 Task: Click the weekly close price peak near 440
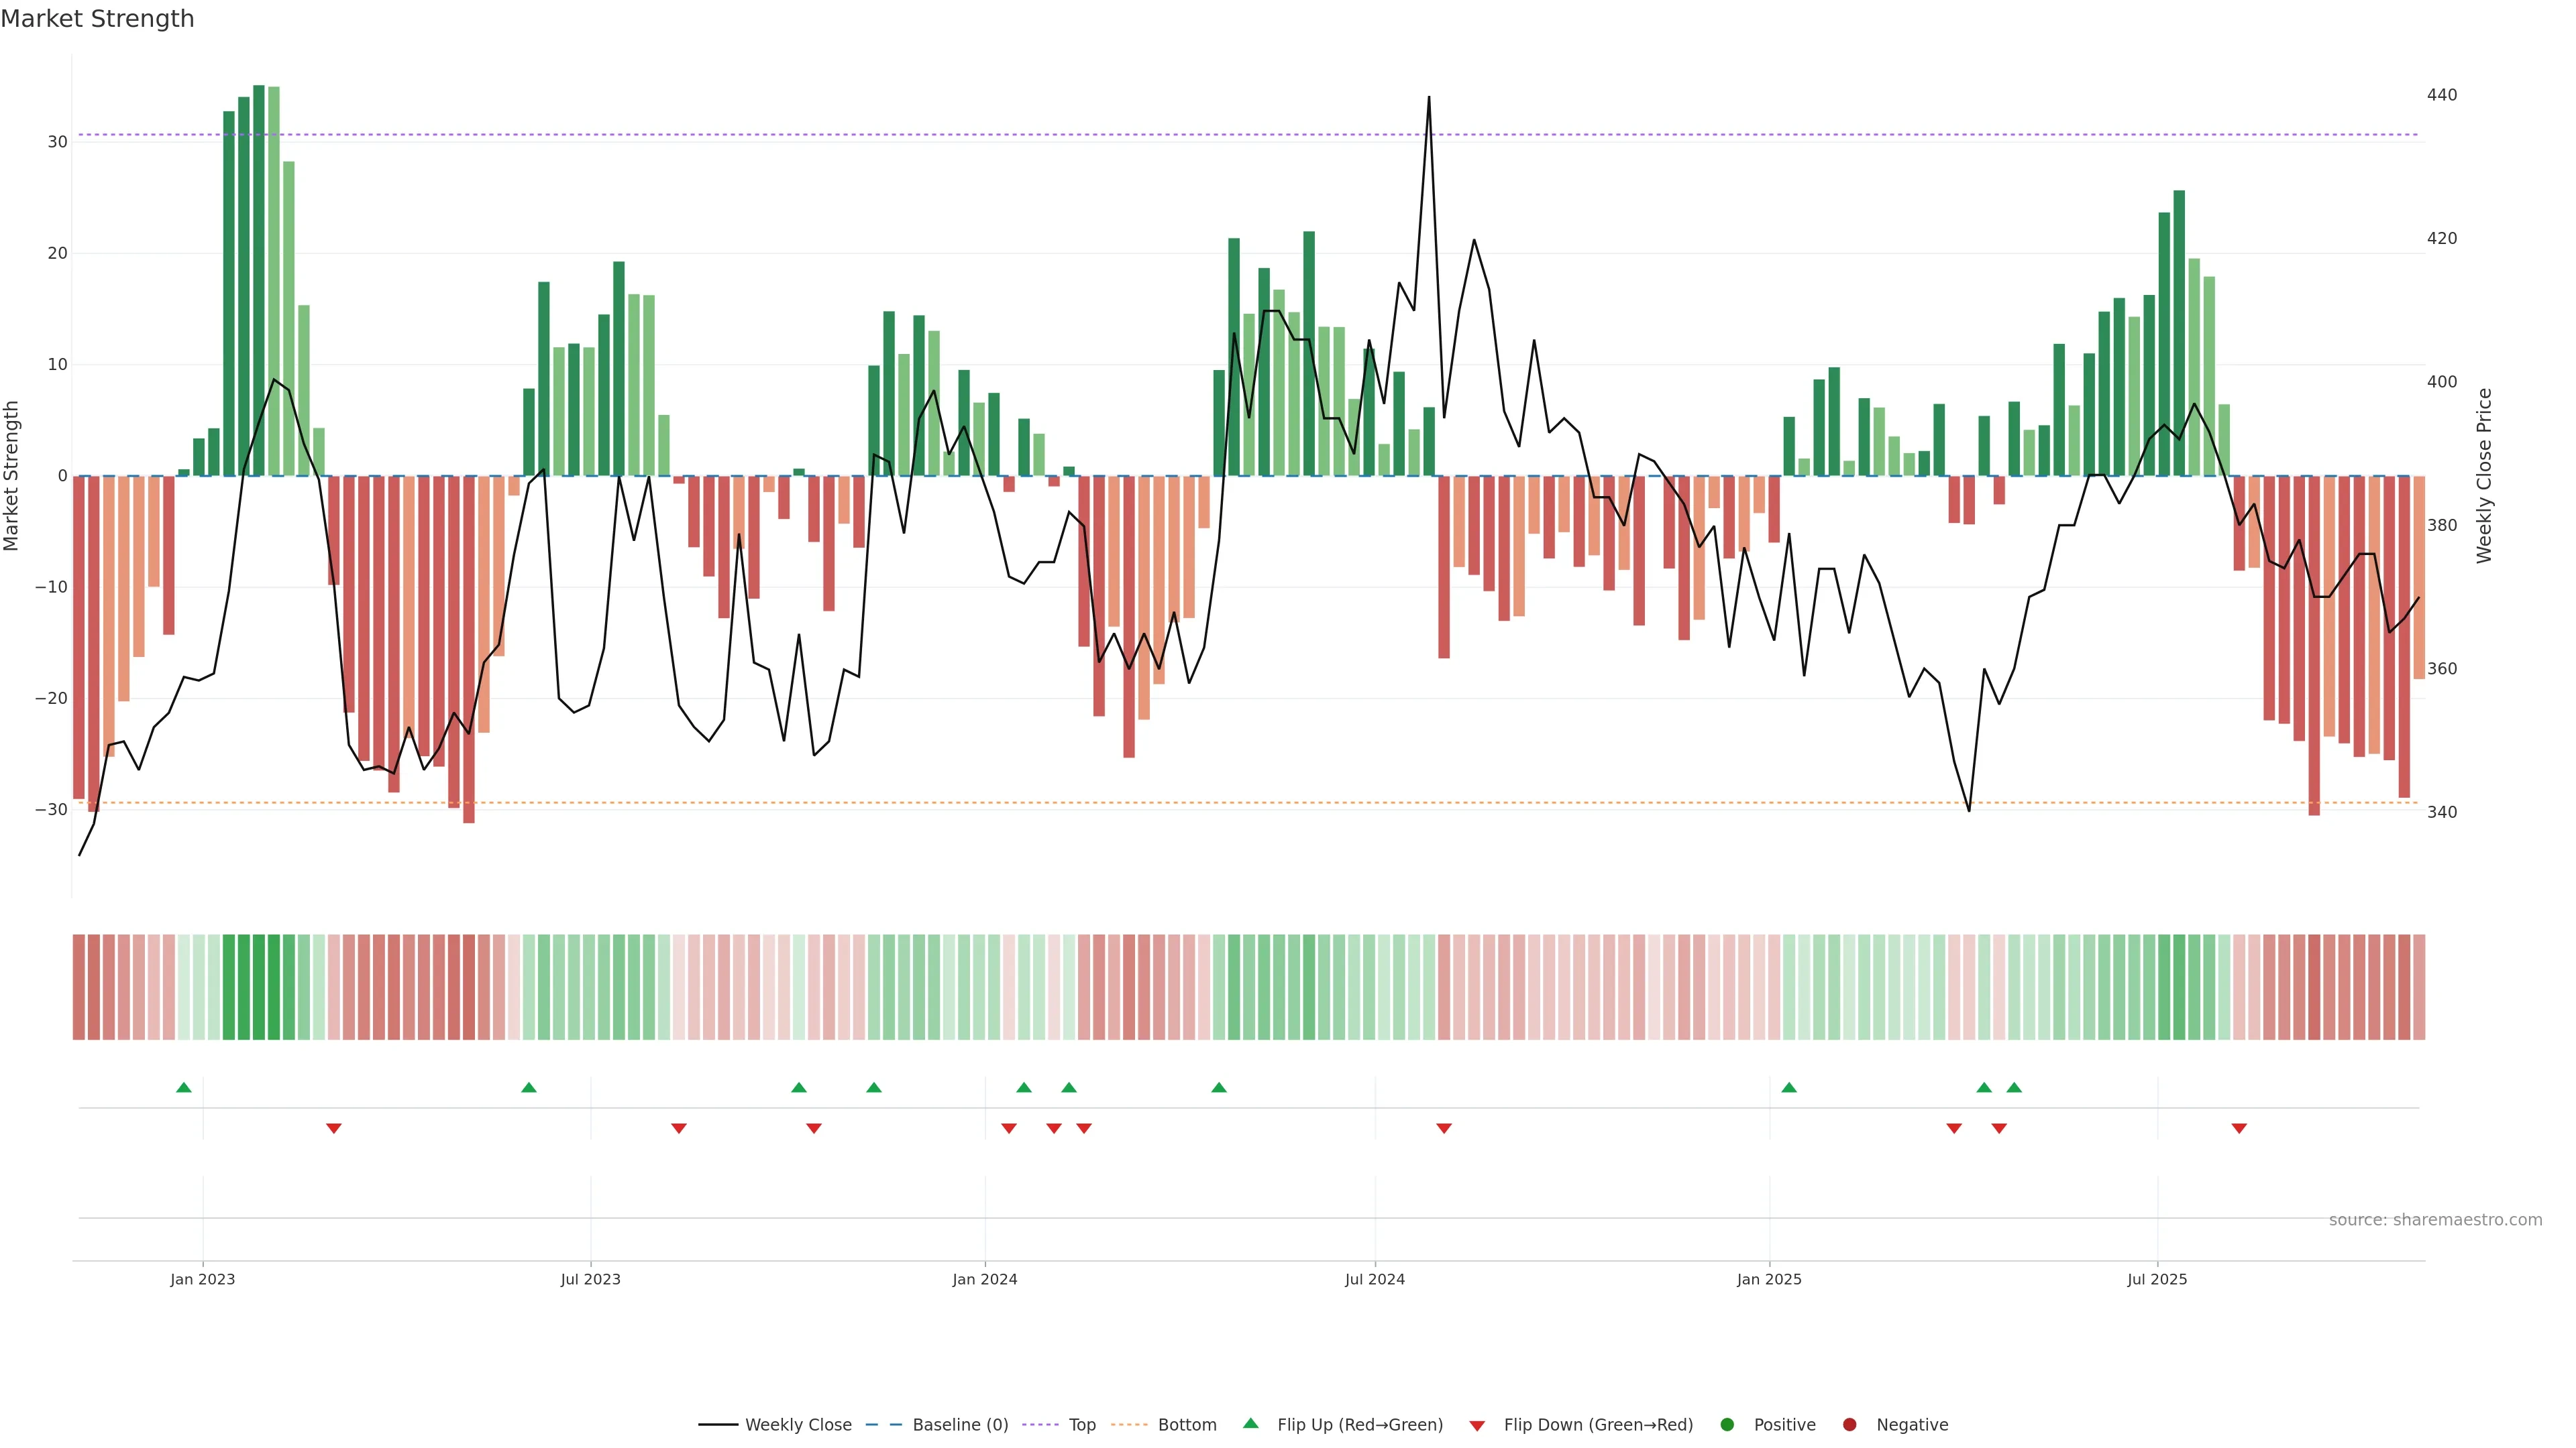tap(1428, 98)
